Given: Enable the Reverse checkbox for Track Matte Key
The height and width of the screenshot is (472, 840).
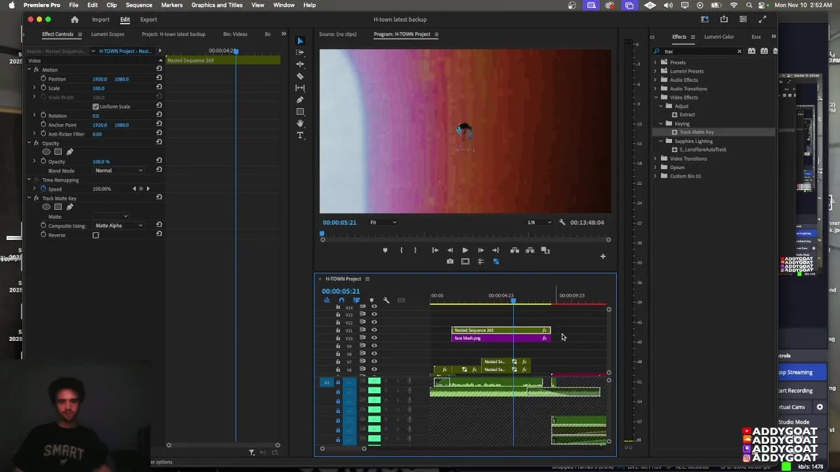Looking at the screenshot, I should click(x=96, y=235).
